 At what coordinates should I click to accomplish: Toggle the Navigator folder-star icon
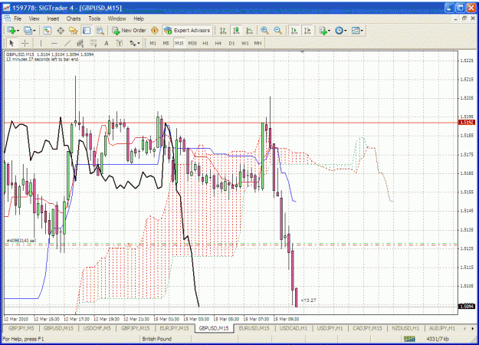point(74,31)
